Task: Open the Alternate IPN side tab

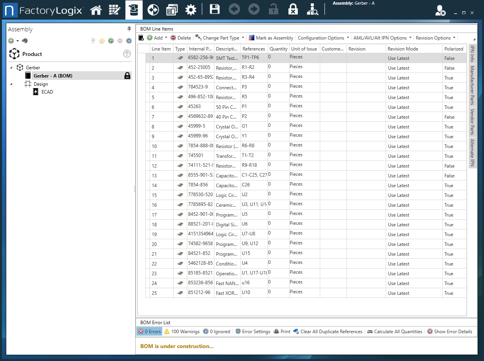Action: coord(472,152)
